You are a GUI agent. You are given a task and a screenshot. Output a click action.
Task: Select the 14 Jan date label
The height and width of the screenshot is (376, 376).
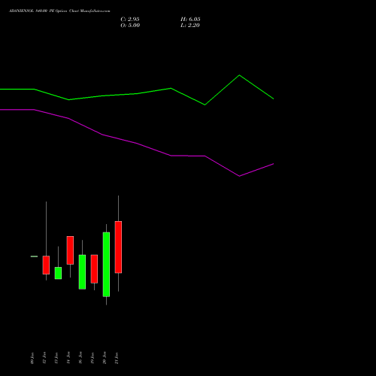pos(68,358)
